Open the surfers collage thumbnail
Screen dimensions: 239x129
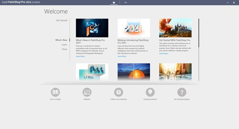tap(92, 72)
